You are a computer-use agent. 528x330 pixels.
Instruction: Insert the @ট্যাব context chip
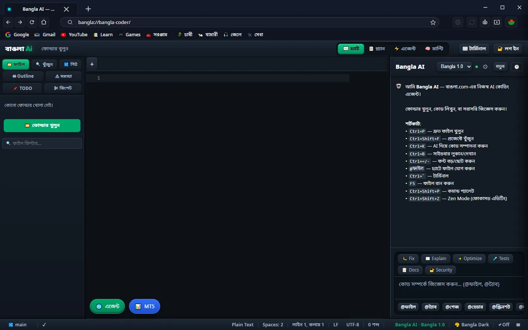[430, 307]
